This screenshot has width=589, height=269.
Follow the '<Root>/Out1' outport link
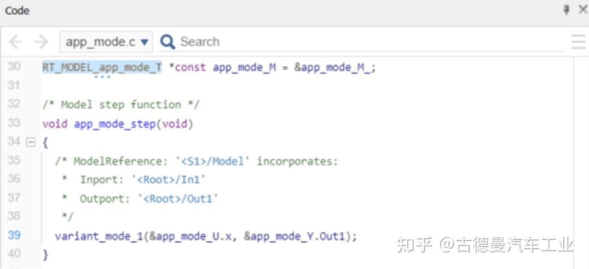[x=180, y=198]
